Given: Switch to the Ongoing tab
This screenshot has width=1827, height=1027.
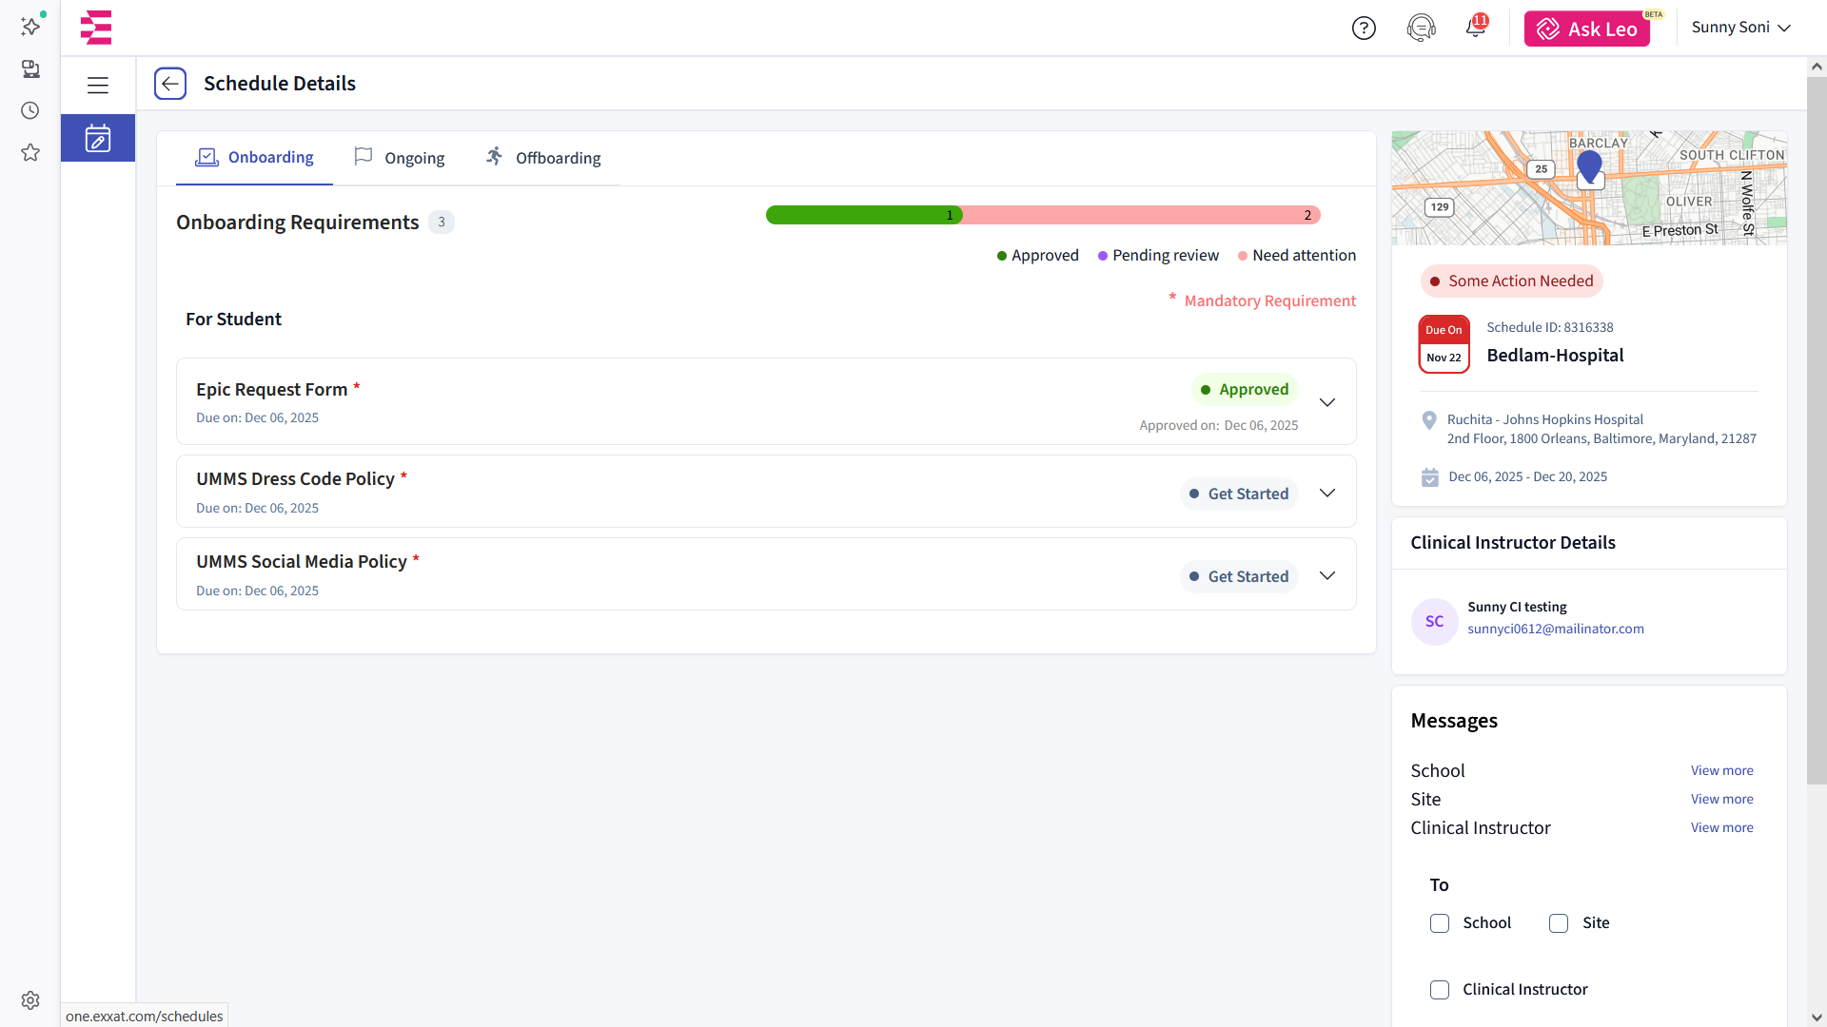Looking at the screenshot, I should pyautogui.click(x=400, y=158).
